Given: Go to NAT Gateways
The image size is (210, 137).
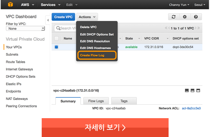Looking at the screenshot, I should coord(17,99).
